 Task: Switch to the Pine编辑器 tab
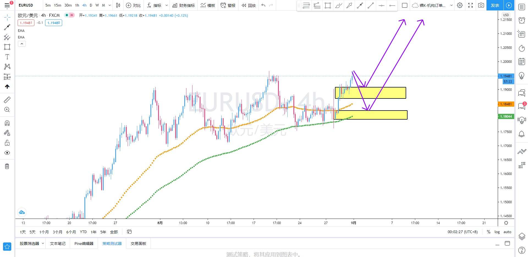pyautogui.click(x=84, y=244)
